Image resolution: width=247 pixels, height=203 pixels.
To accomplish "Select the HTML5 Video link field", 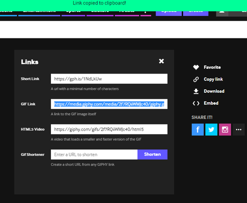I will coord(109,129).
